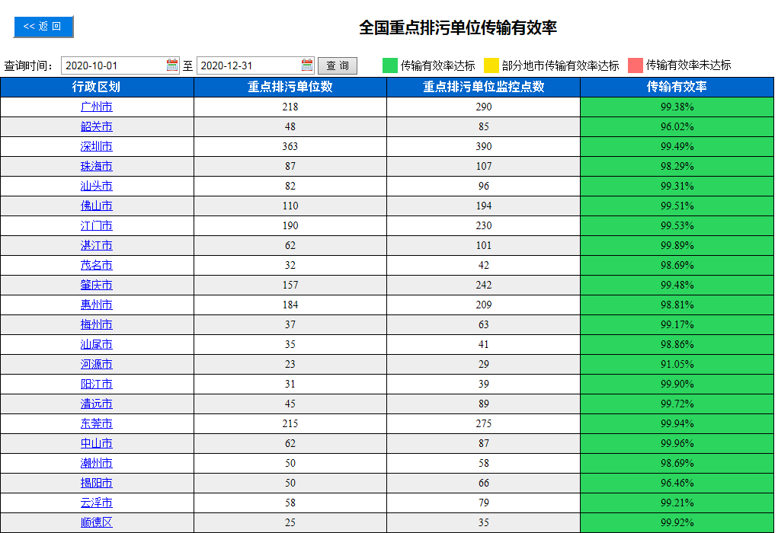Select 湛江市 monitoring points cell 101
The image size is (778, 533).
pos(484,246)
